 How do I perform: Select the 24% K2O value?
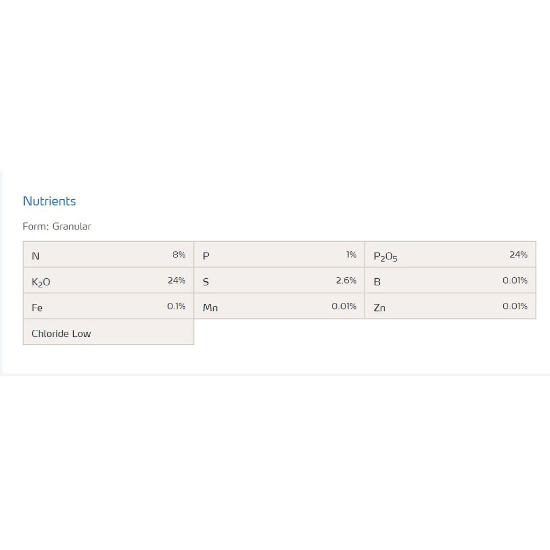tap(176, 280)
